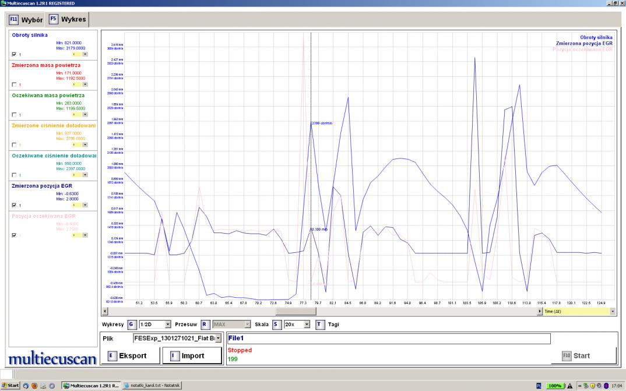Open the Obroty silnika yellow dropdown
The height and width of the screenshot is (391, 626).
point(80,54)
